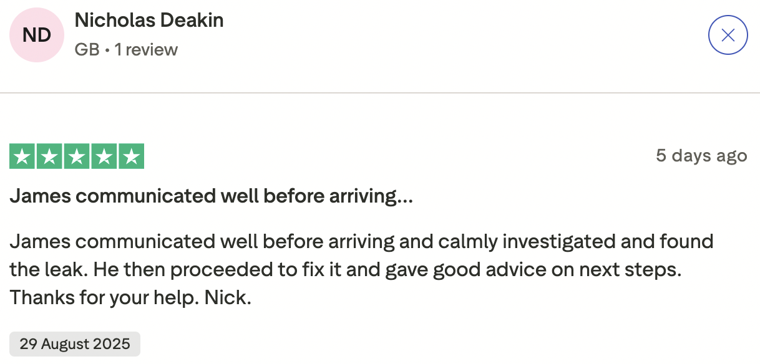Click the second green rating star

point(50,156)
